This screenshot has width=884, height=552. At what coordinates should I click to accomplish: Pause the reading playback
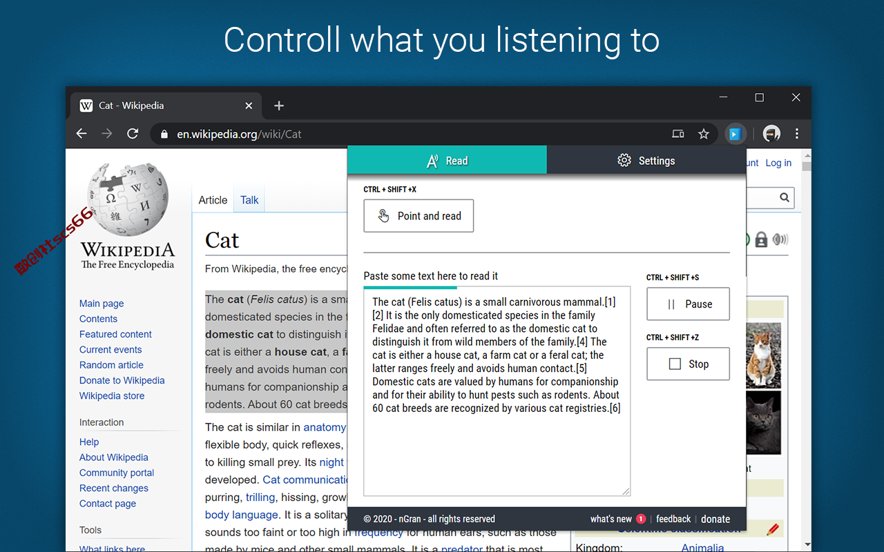point(688,304)
